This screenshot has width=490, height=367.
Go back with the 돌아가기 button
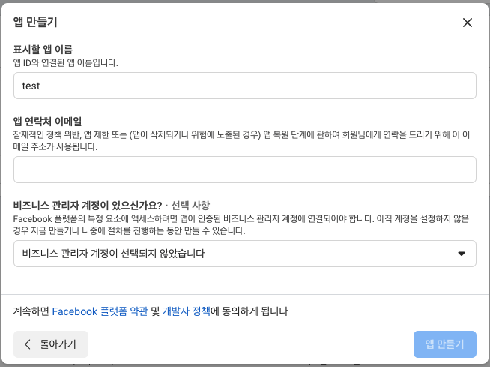point(51,344)
